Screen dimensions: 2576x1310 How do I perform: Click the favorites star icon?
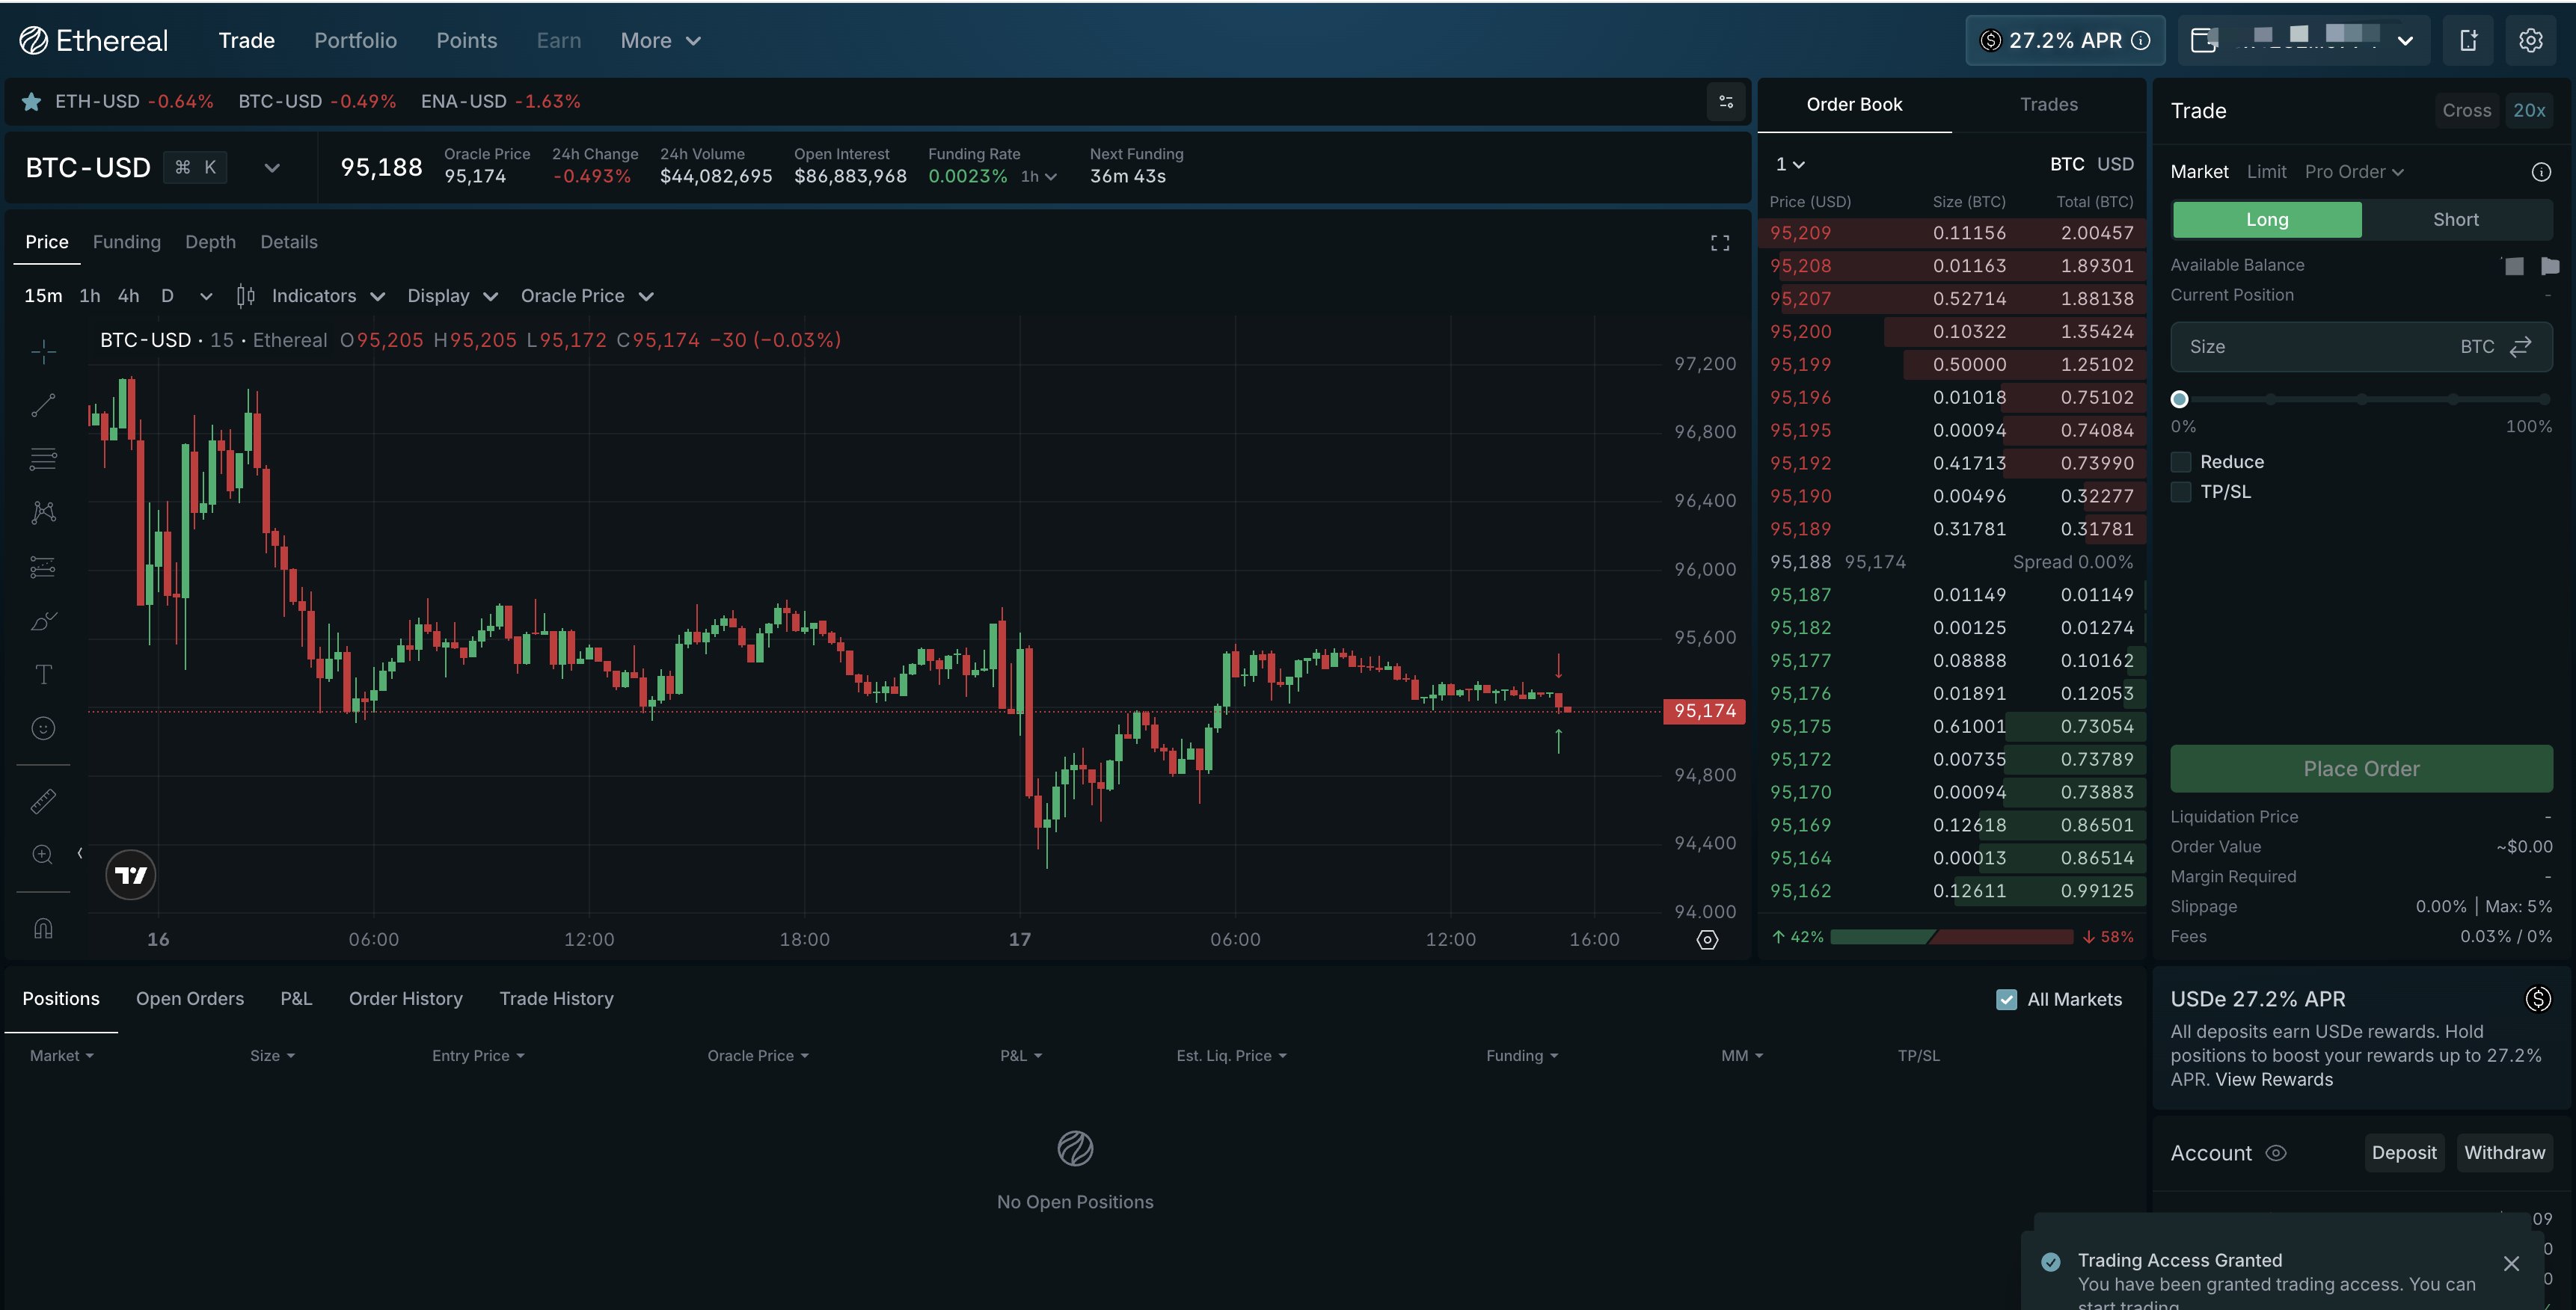pyautogui.click(x=31, y=101)
